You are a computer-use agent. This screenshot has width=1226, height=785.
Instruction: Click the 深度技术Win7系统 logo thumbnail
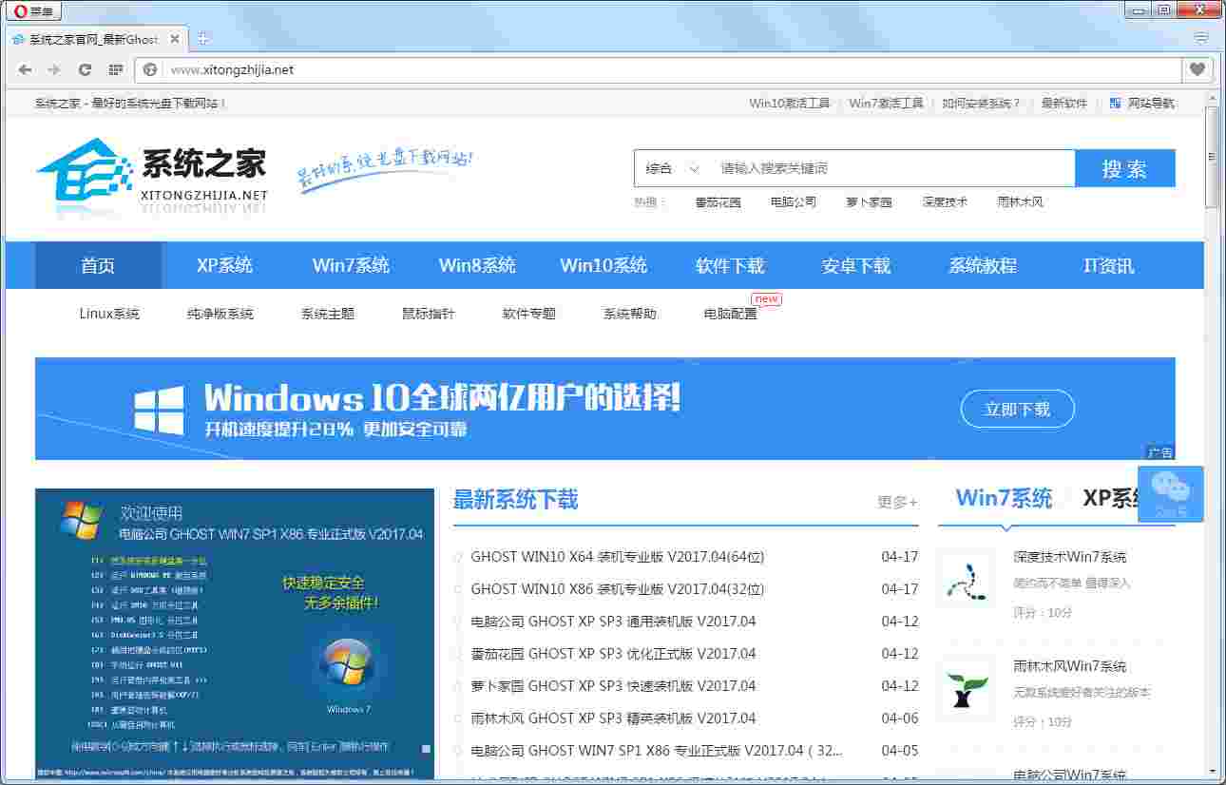pyautogui.click(x=967, y=577)
